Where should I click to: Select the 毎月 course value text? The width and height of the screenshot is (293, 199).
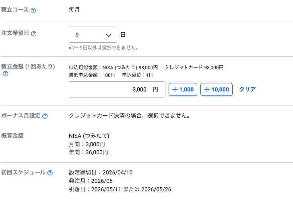click(x=74, y=10)
